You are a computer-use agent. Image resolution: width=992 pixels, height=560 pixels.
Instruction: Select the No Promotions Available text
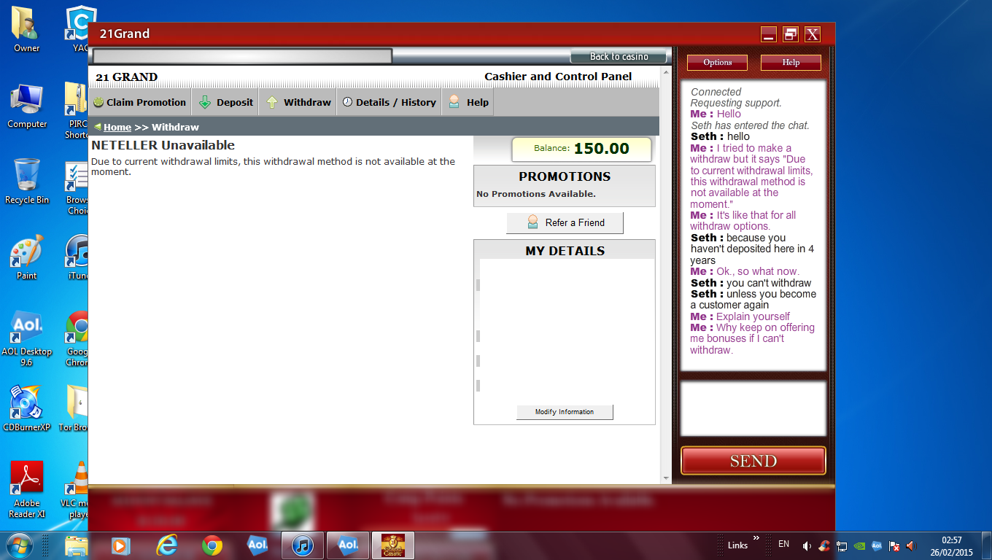pos(536,194)
